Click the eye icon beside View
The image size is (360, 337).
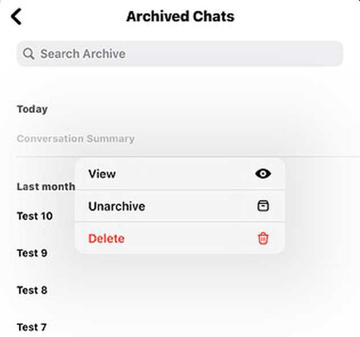(x=263, y=174)
